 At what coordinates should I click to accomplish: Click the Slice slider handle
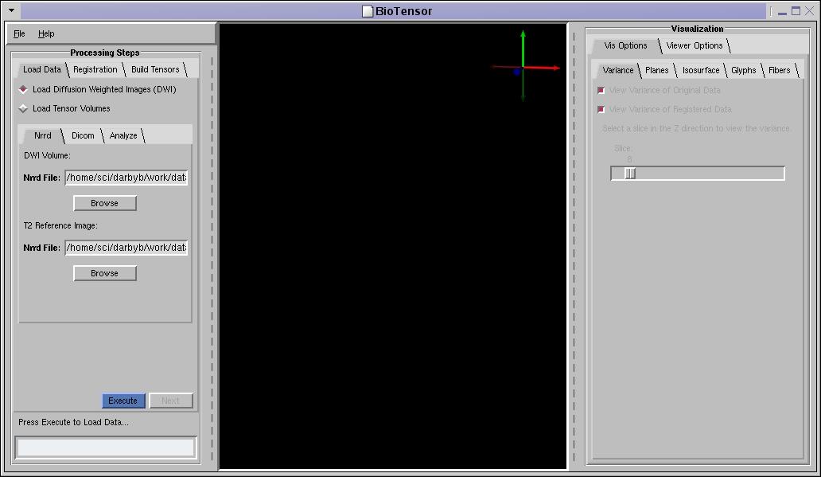pos(630,174)
